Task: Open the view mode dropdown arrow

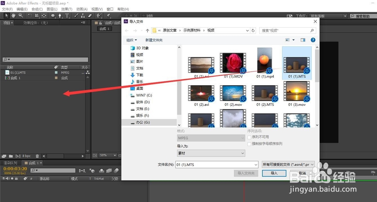Action: click(x=293, y=40)
